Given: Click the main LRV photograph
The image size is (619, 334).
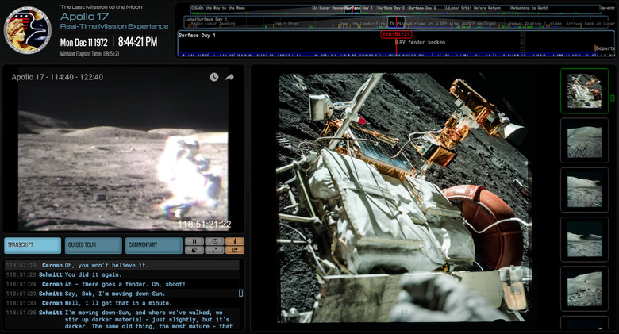Looking at the screenshot, I should coord(404,198).
